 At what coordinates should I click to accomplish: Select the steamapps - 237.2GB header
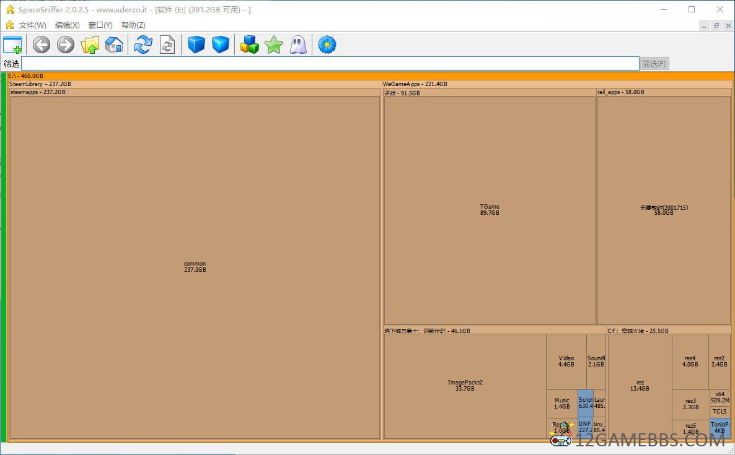tap(195, 92)
